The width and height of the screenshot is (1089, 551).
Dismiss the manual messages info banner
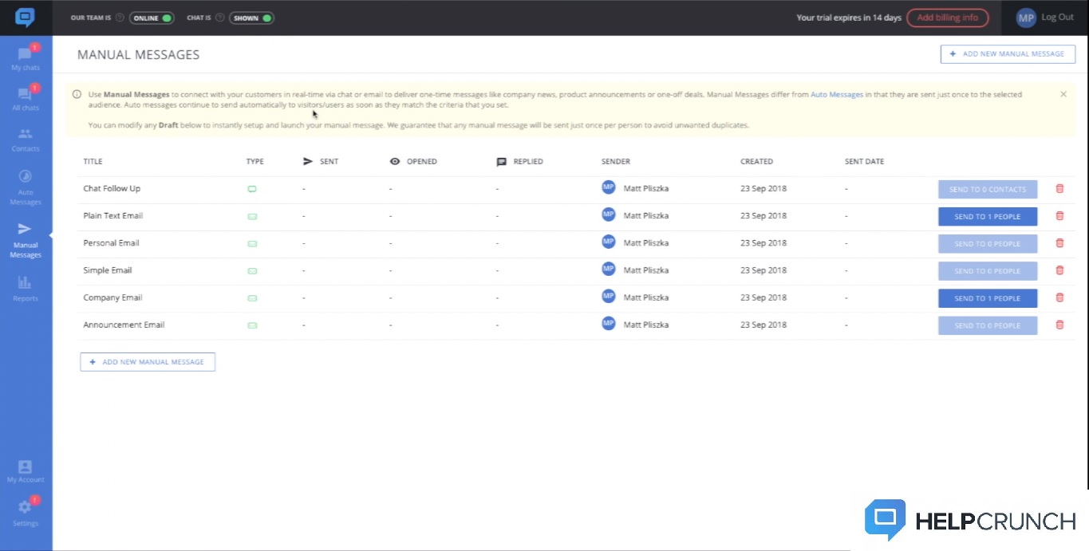tap(1063, 93)
